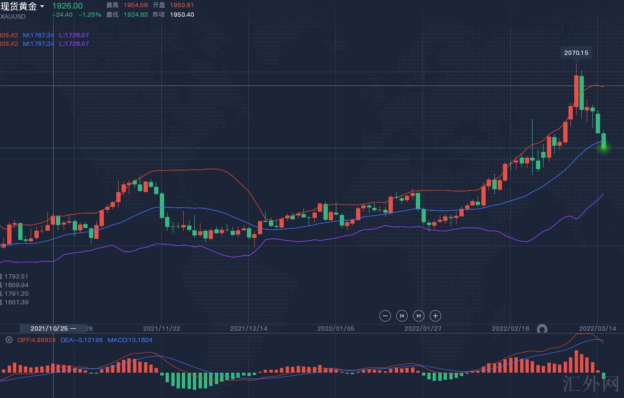Image resolution: width=624 pixels, height=398 pixels.
Task: Click the 2021/12/14 date on time axis
Action: (x=249, y=328)
